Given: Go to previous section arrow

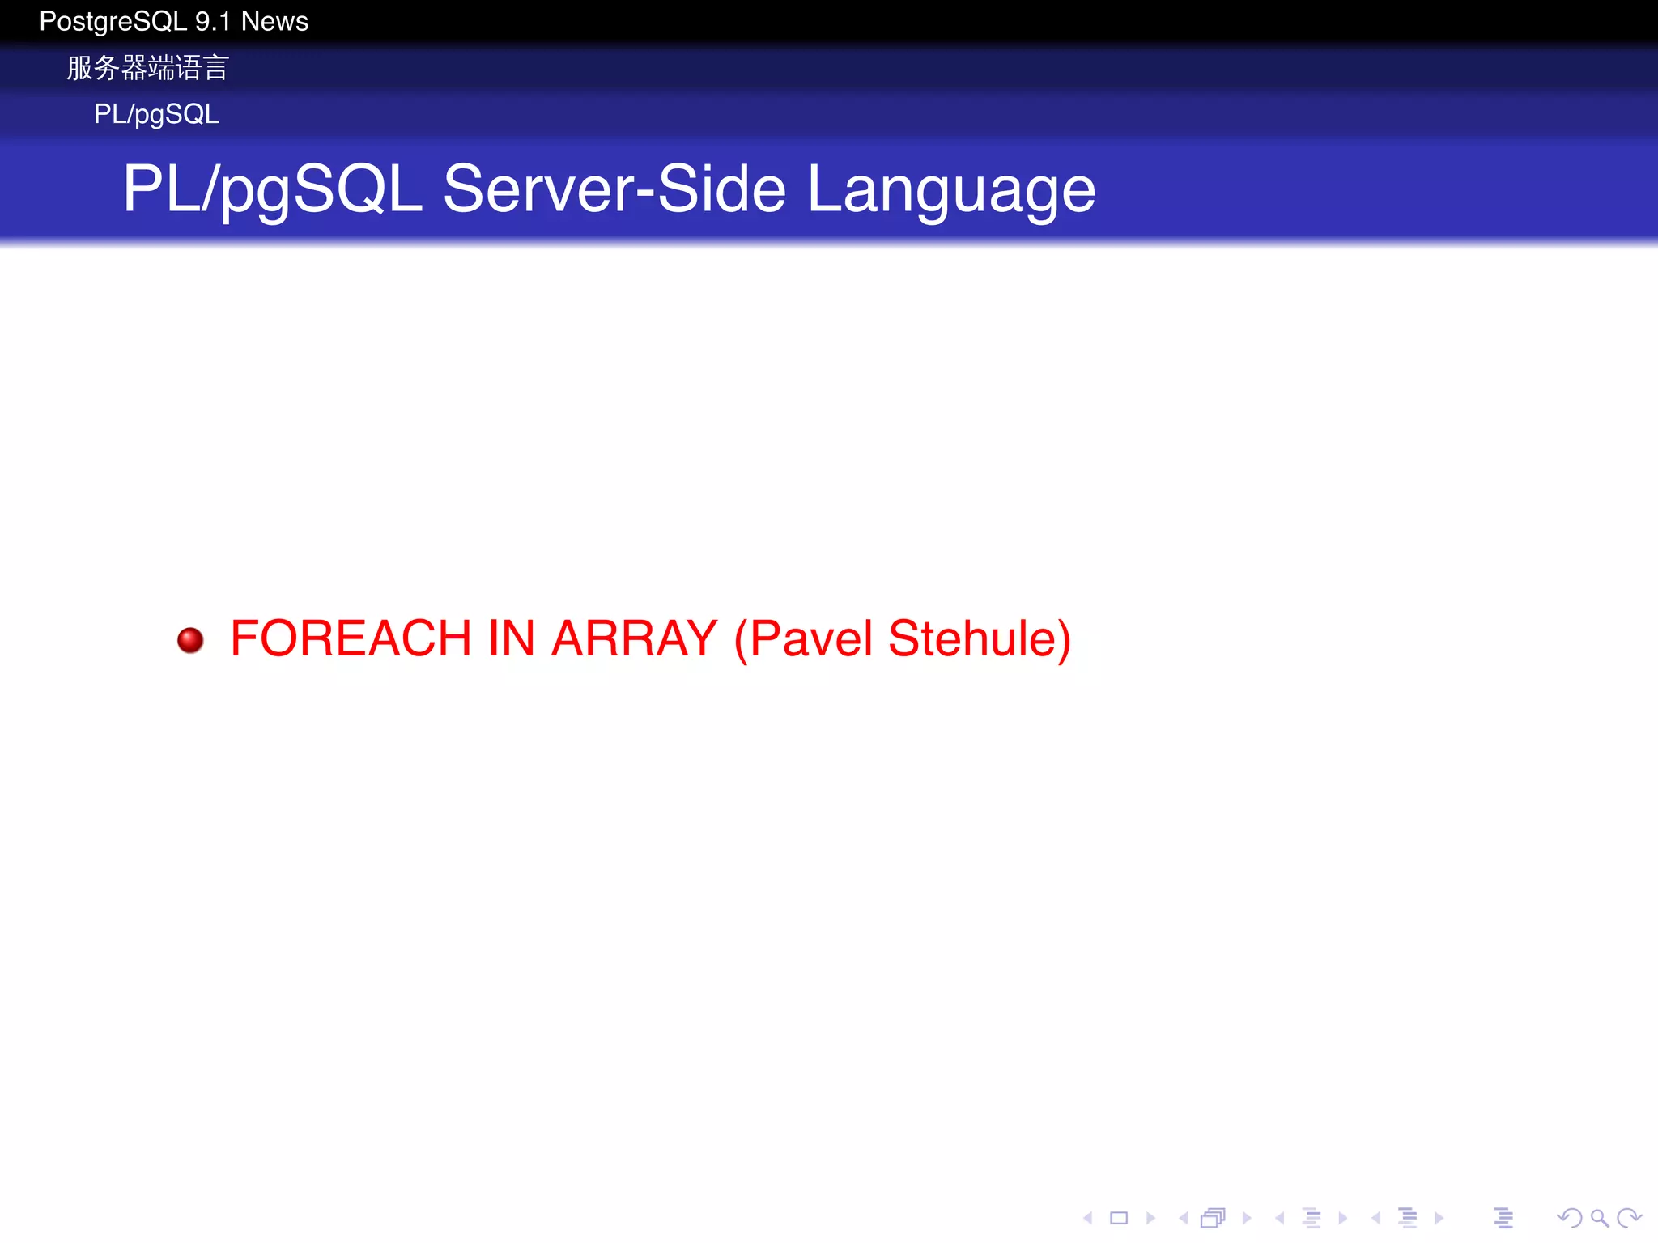Looking at the screenshot, I should 1375,1218.
